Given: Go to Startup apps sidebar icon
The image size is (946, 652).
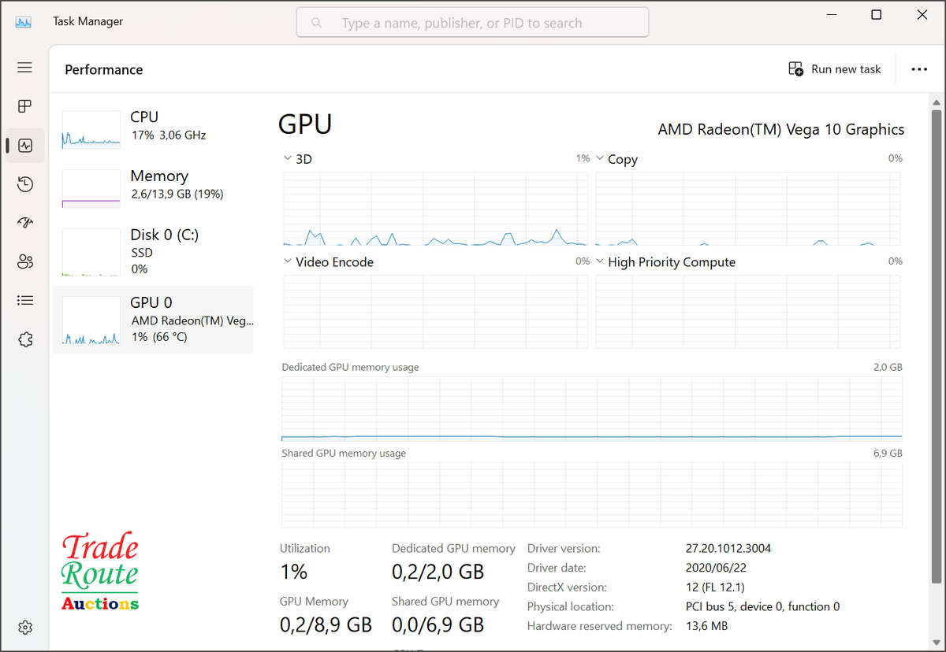Looking at the screenshot, I should [25, 223].
